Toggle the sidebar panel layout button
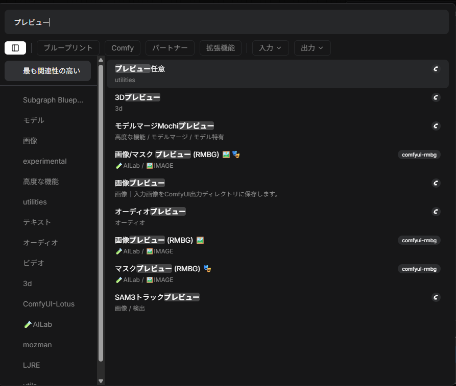This screenshot has width=456, height=386. coord(15,48)
